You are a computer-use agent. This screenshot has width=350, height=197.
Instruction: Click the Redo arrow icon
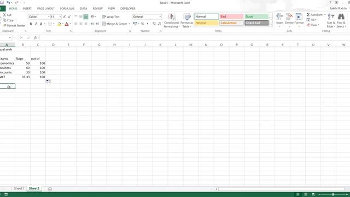[x=16, y=2]
